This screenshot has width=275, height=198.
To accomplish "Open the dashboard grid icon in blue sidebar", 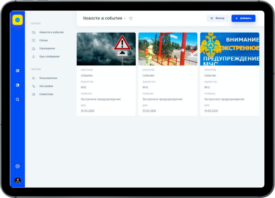I will (x=17, y=71).
